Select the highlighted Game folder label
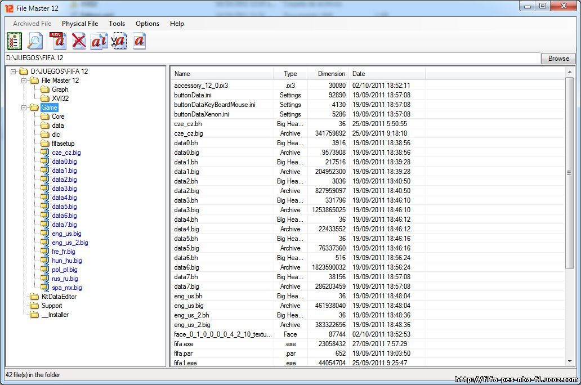This screenshot has height=385, width=581. [x=50, y=108]
